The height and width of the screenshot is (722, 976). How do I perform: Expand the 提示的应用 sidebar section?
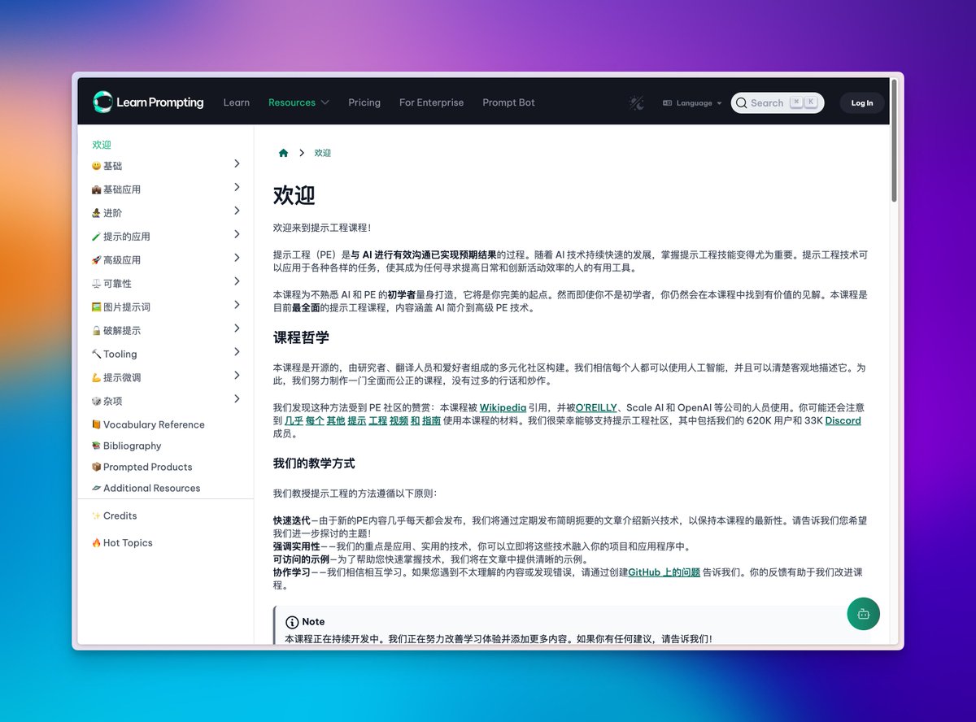pyautogui.click(x=237, y=234)
